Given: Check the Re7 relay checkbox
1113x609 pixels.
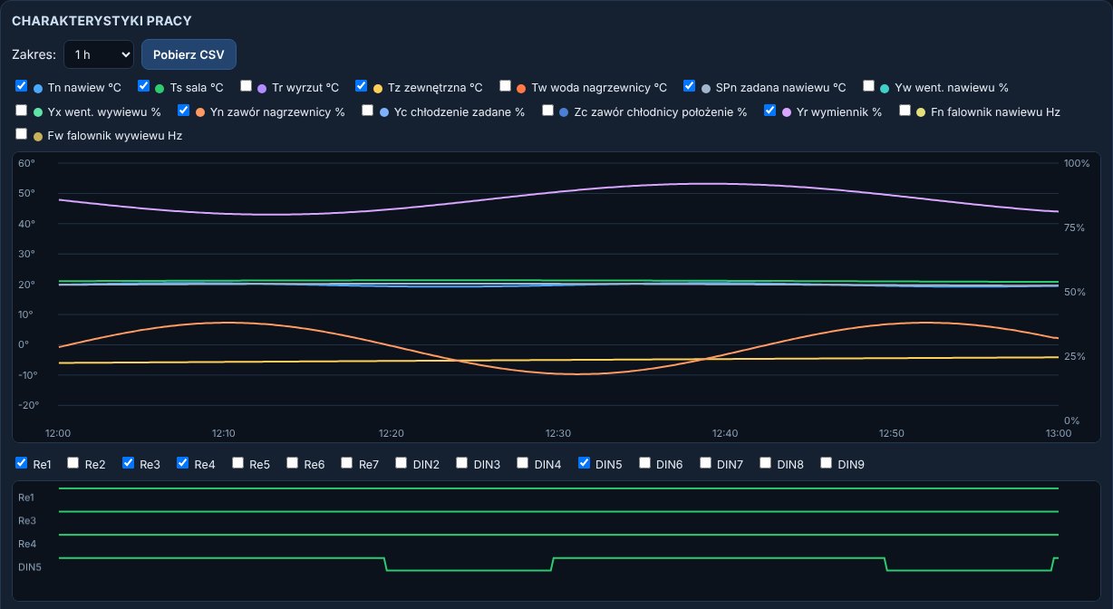Looking at the screenshot, I should pos(347,463).
